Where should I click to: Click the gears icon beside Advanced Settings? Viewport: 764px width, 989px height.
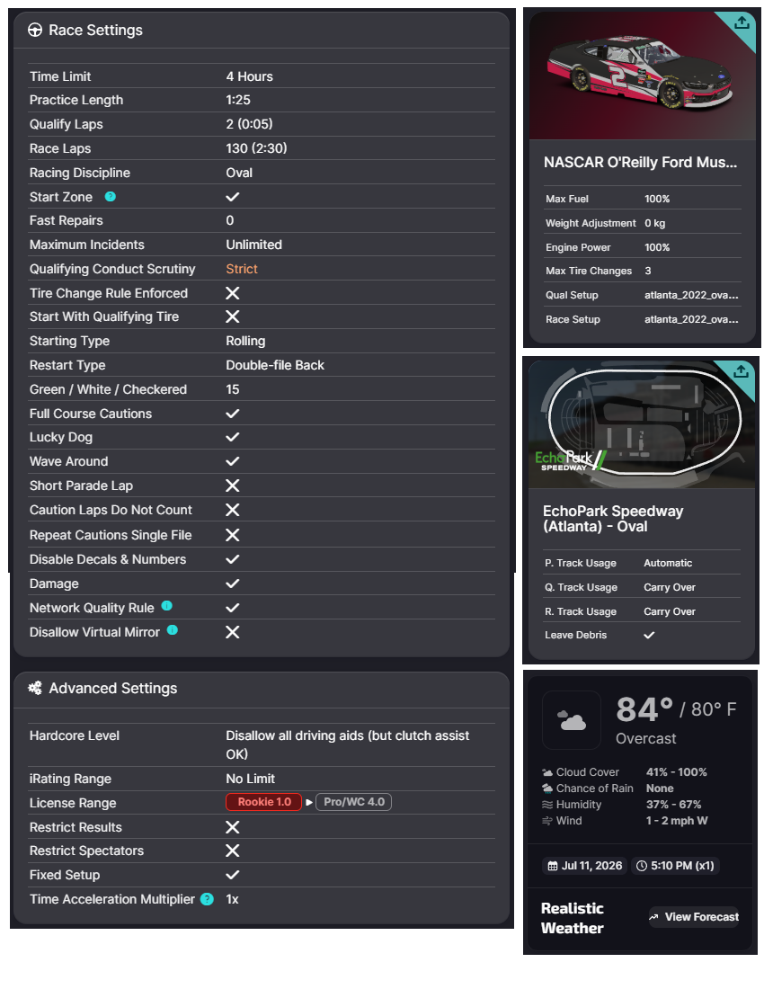(35, 688)
